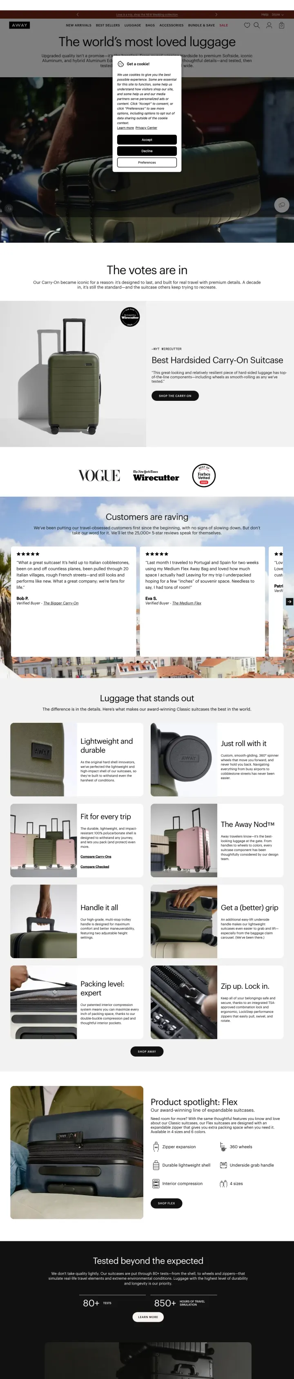The width and height of the screenshot is (294, 1379).
Task: Open the Privacy Center link
Action: (146, 128)
